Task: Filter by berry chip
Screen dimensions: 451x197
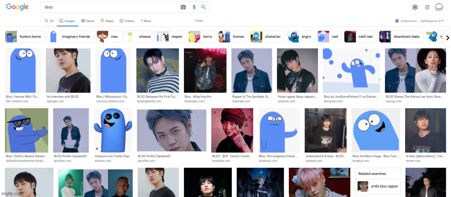Action: [x=203, y=37]
